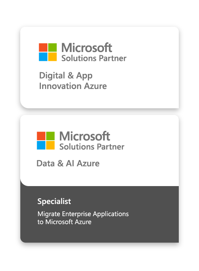Click the red square of bottom logo
The width and height of the screenshot is (199, 271).
41,136
